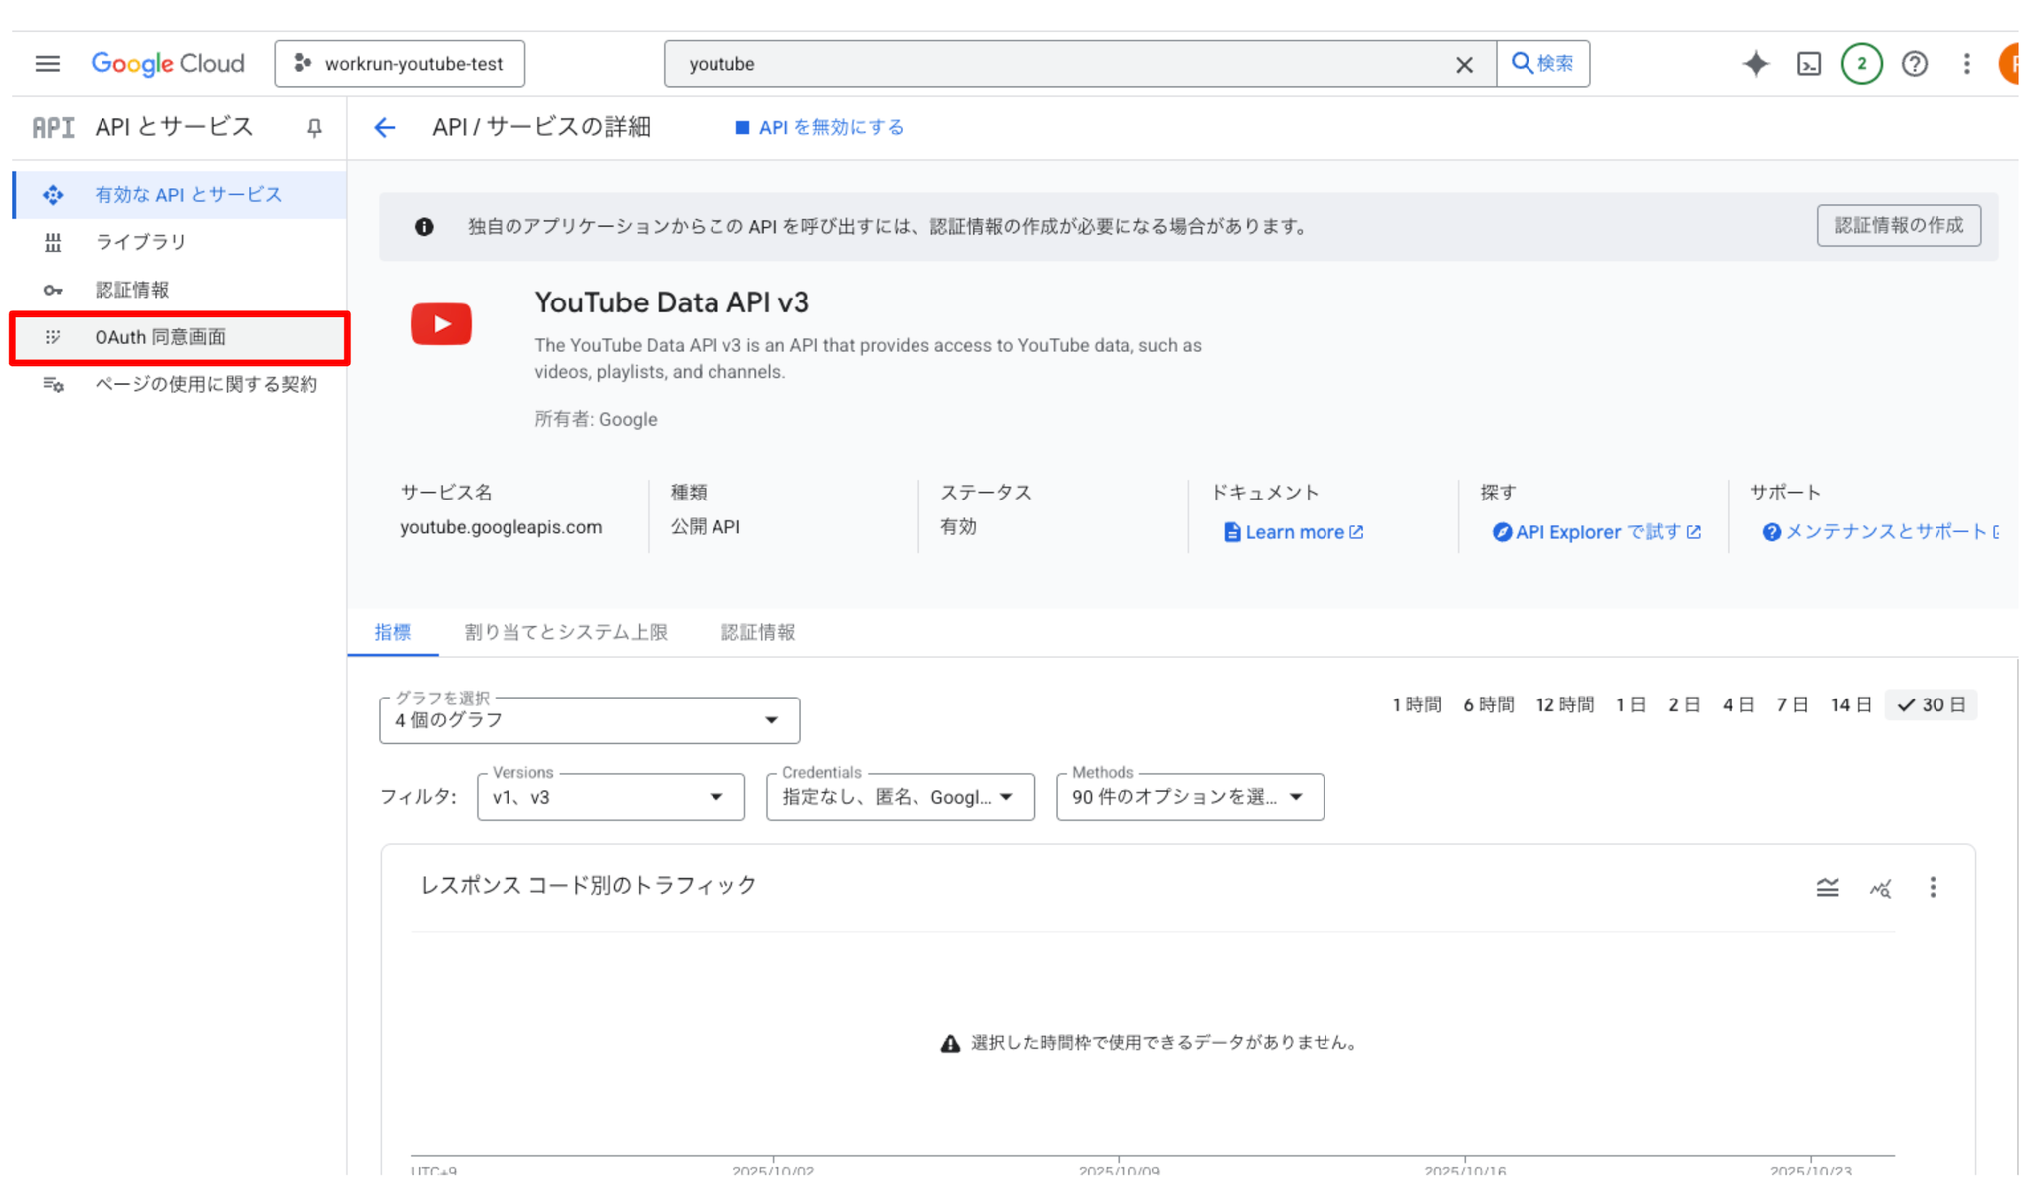This screenshot has width=2038, height=1199.
Task: Open the Versions filter dropdown
Action: (x=610, y=797)
